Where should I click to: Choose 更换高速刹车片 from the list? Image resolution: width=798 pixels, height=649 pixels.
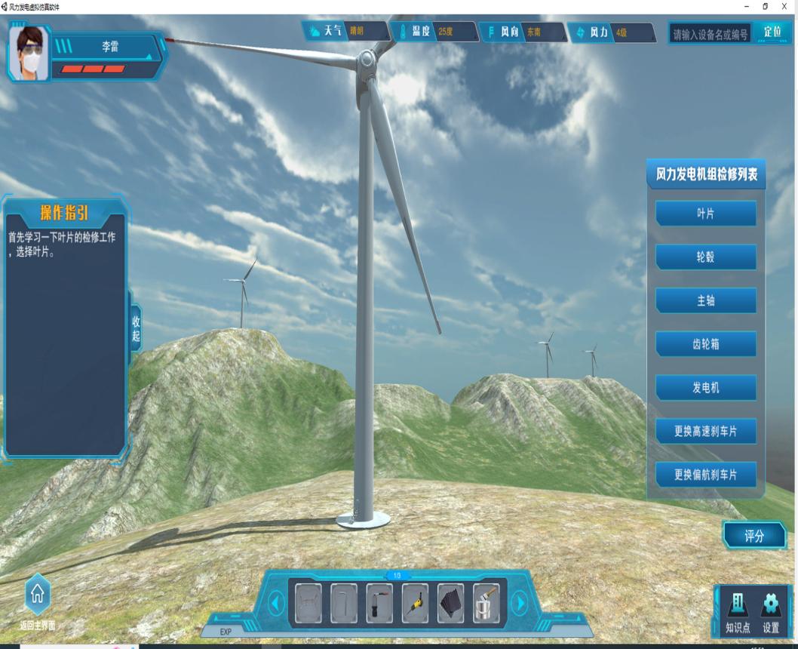coord(705,432)
